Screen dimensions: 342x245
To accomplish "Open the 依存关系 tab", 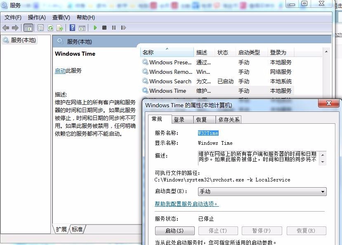I will tap(229, 120).
